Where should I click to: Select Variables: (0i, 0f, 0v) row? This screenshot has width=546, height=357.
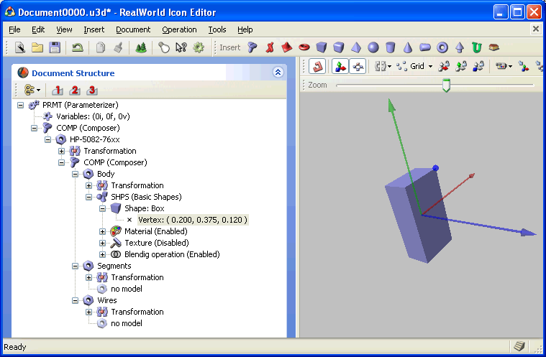[93, 116]
